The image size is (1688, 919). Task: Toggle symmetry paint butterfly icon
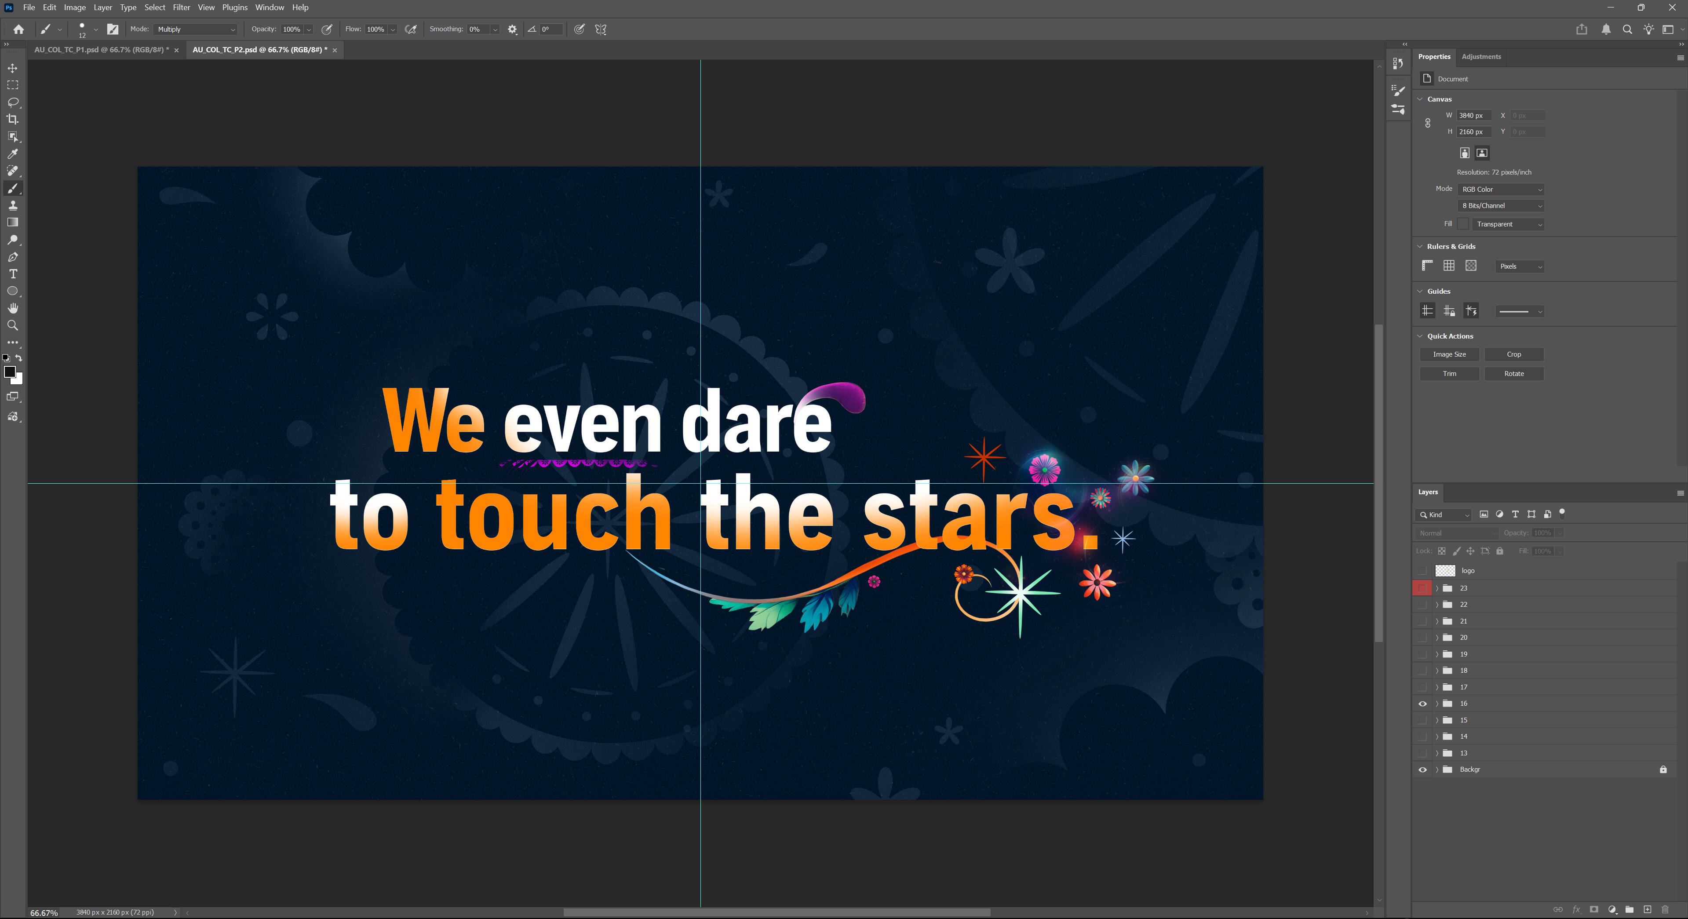pyautogui.click(x=600, y=29)
